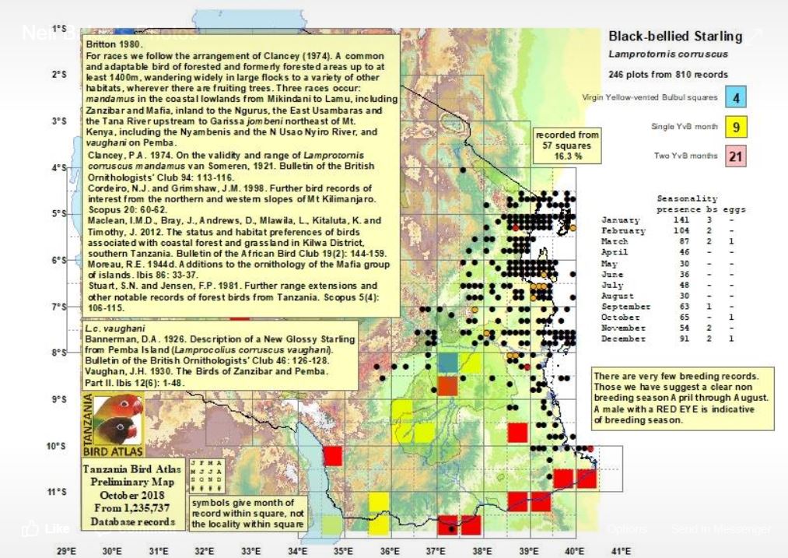The height and width of the screenshot is (558, 788).
Task: Click the 'symbols give month of record' note
Action: click(x=247, y=514)
